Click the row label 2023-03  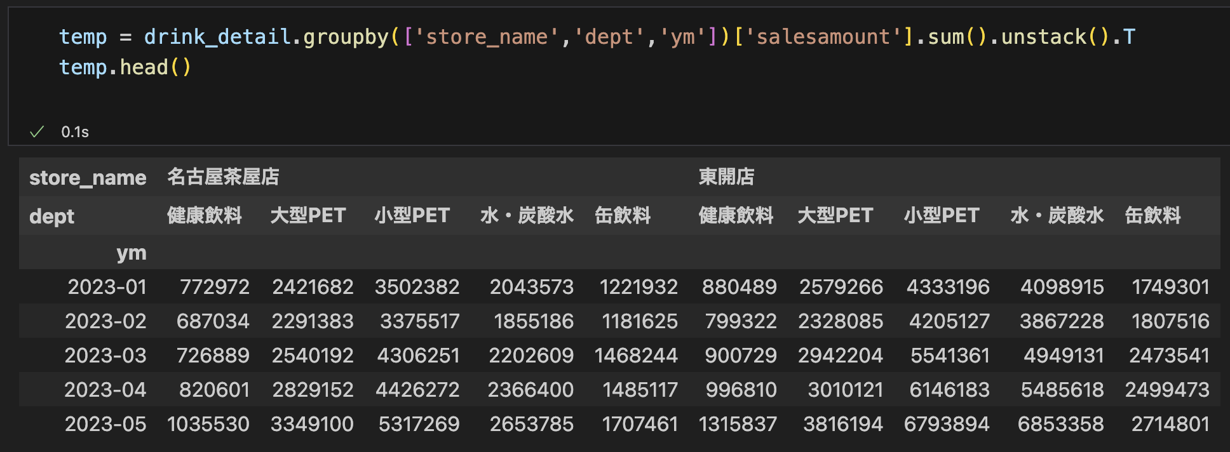[x=105, y=356]
